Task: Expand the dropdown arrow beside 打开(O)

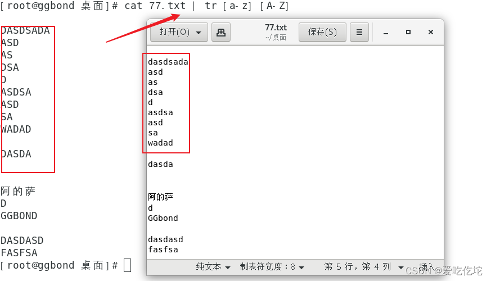Action: (x=199, y=32)
